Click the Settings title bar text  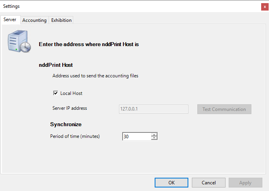coord(11,6)
